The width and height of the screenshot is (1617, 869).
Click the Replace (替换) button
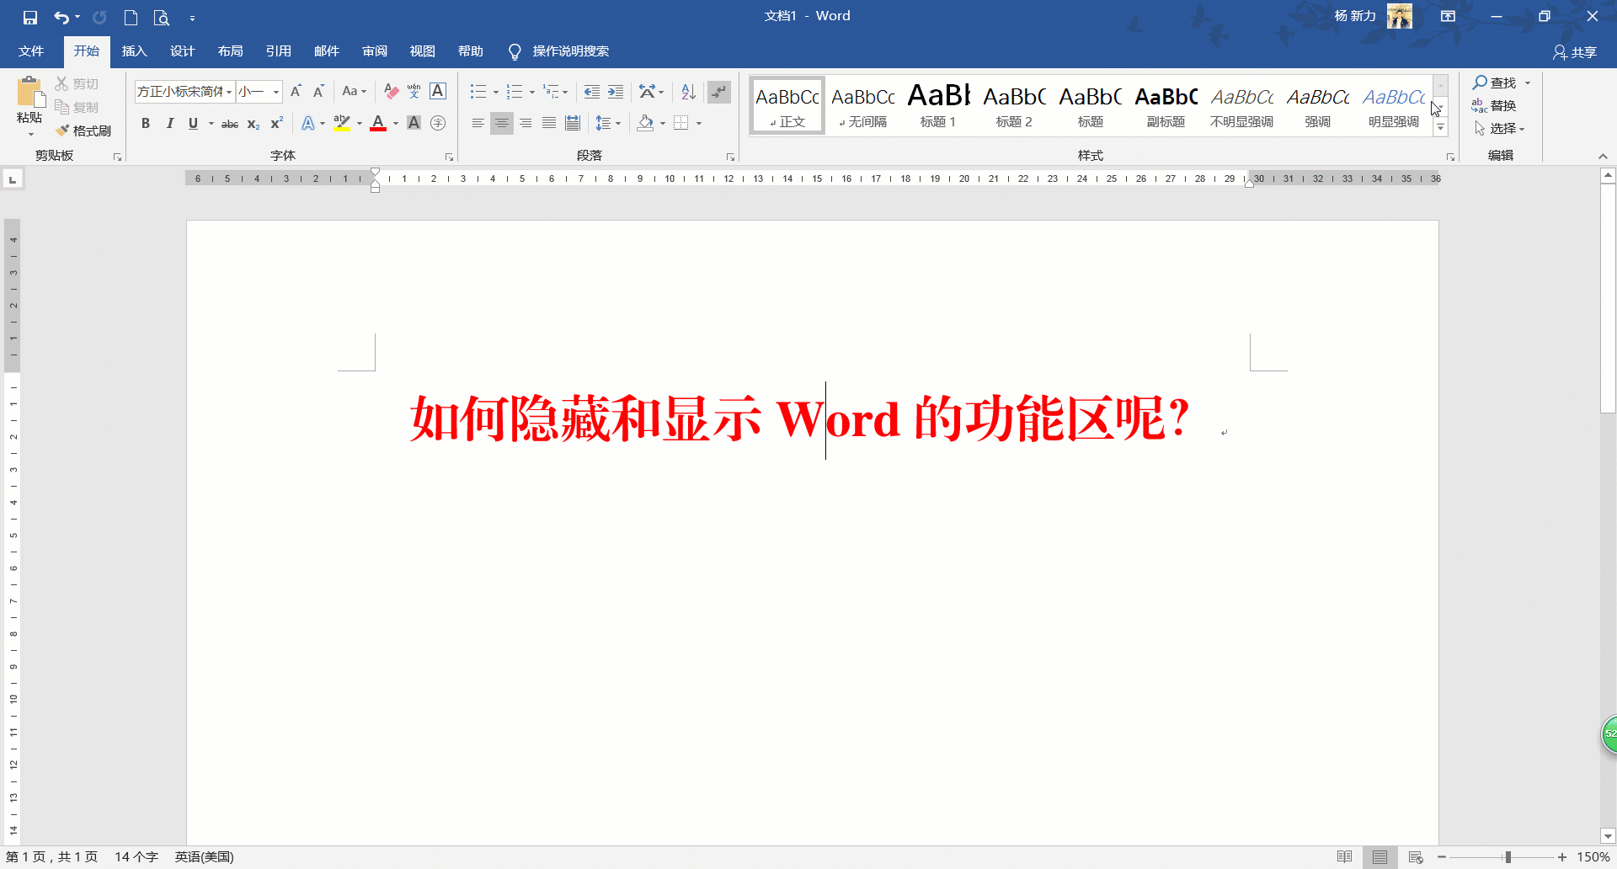[1495, 106]
